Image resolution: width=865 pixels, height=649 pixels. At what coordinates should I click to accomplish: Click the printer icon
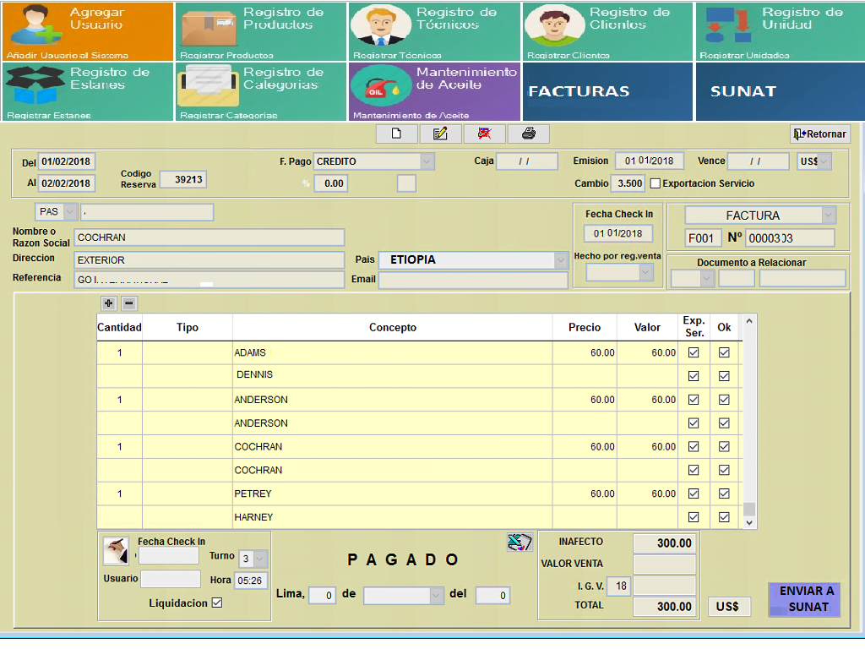529,134
